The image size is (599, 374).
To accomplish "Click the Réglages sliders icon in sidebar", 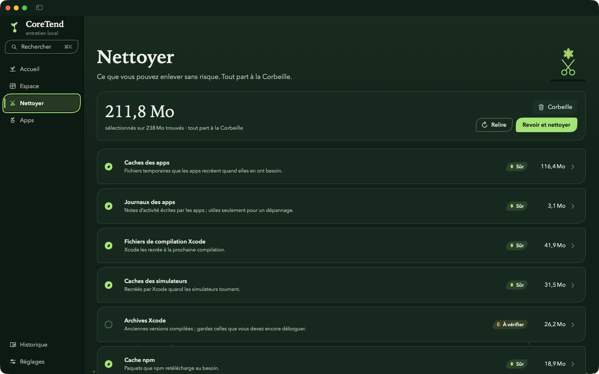I will tap(13, 362).
